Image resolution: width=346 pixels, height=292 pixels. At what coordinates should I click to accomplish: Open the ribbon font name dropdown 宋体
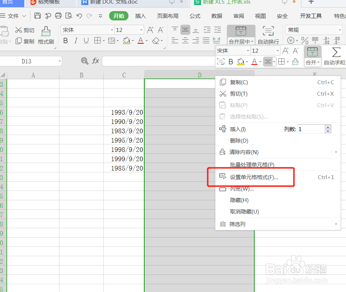112,30
